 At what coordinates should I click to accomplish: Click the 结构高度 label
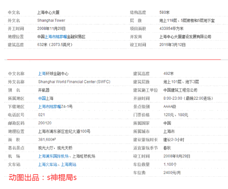[138, 12]
